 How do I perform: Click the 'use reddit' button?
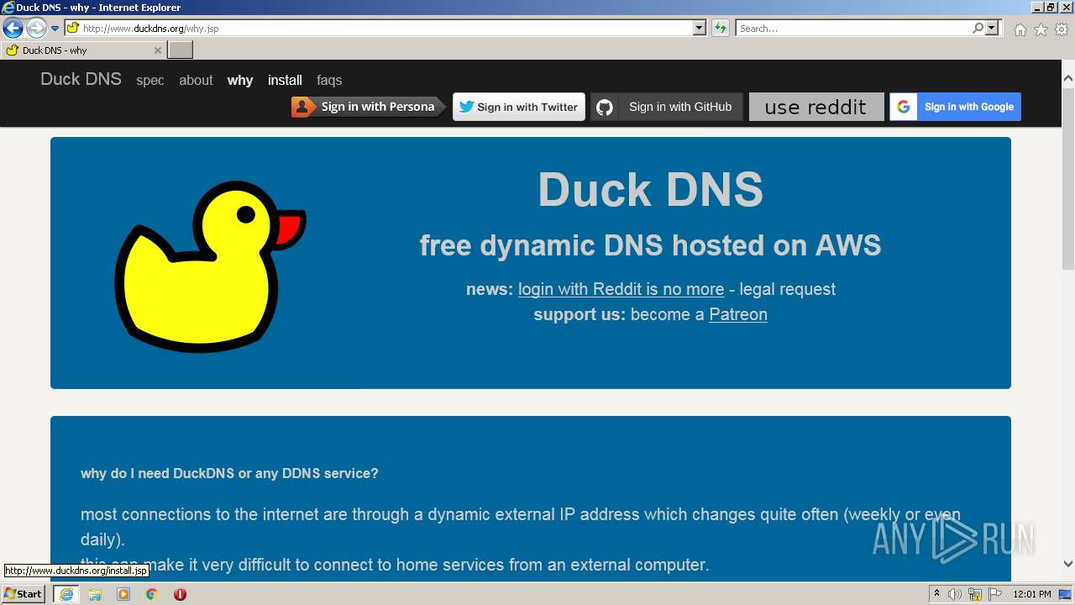816,107
